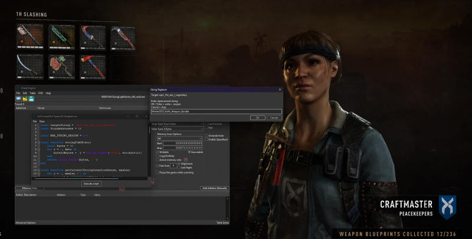472x239 pixels.
Task: Click the red no-entry clear list icon above address table
Action: tap(122, 188)
